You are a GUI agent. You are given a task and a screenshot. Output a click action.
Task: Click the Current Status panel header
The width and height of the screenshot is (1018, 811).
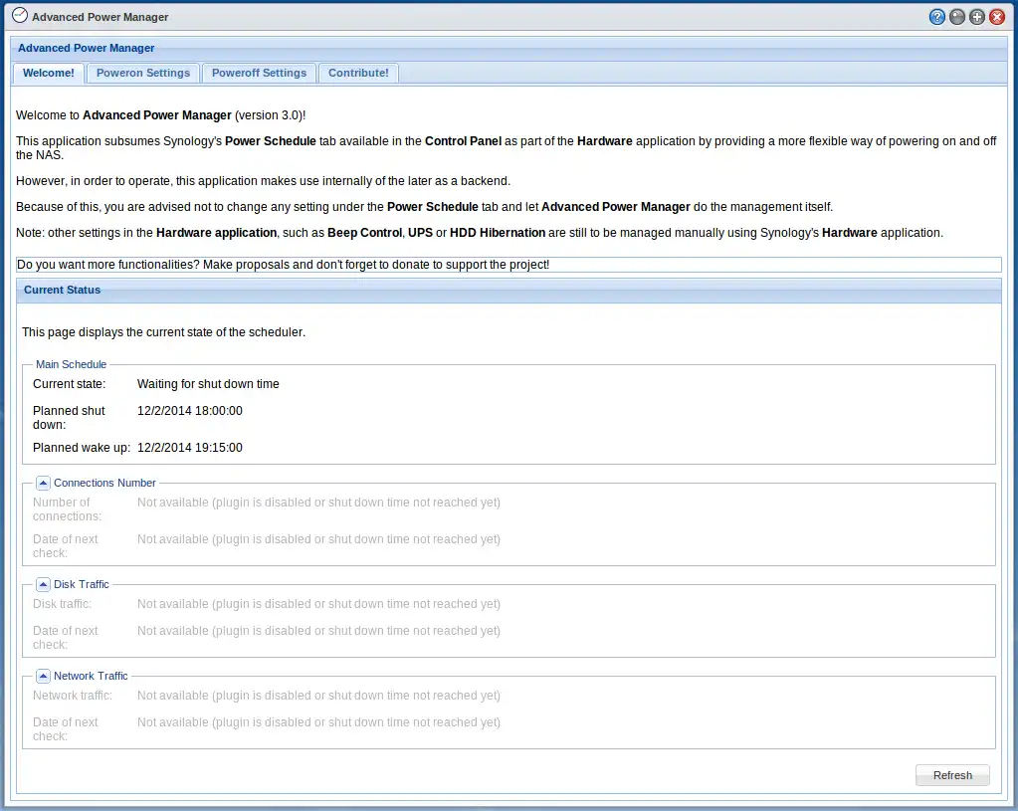click(x=509, y=291)
